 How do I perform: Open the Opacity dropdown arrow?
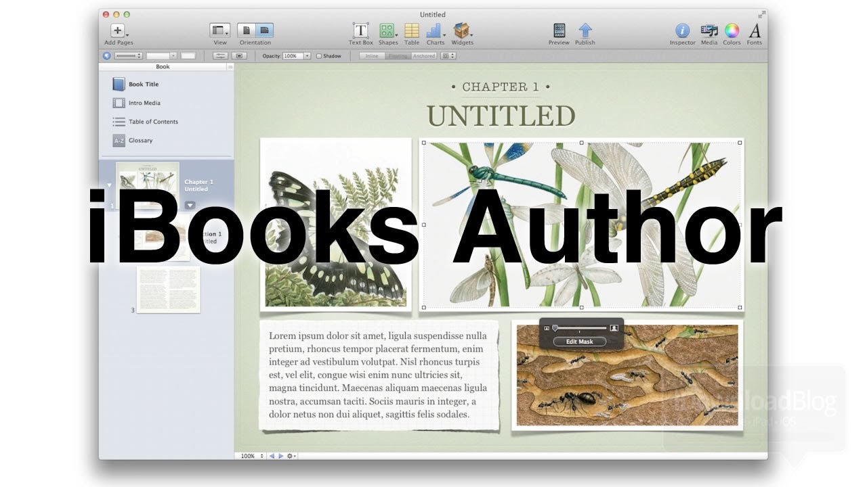(307, 56)
